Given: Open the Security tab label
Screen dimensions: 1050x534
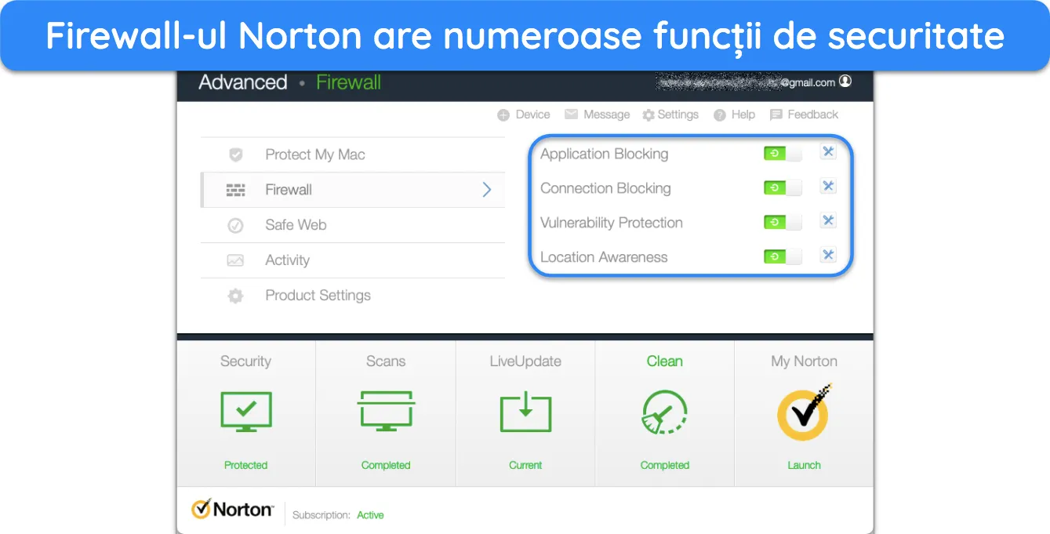Looking at the screenshot, I should click(x=245, y=361).
